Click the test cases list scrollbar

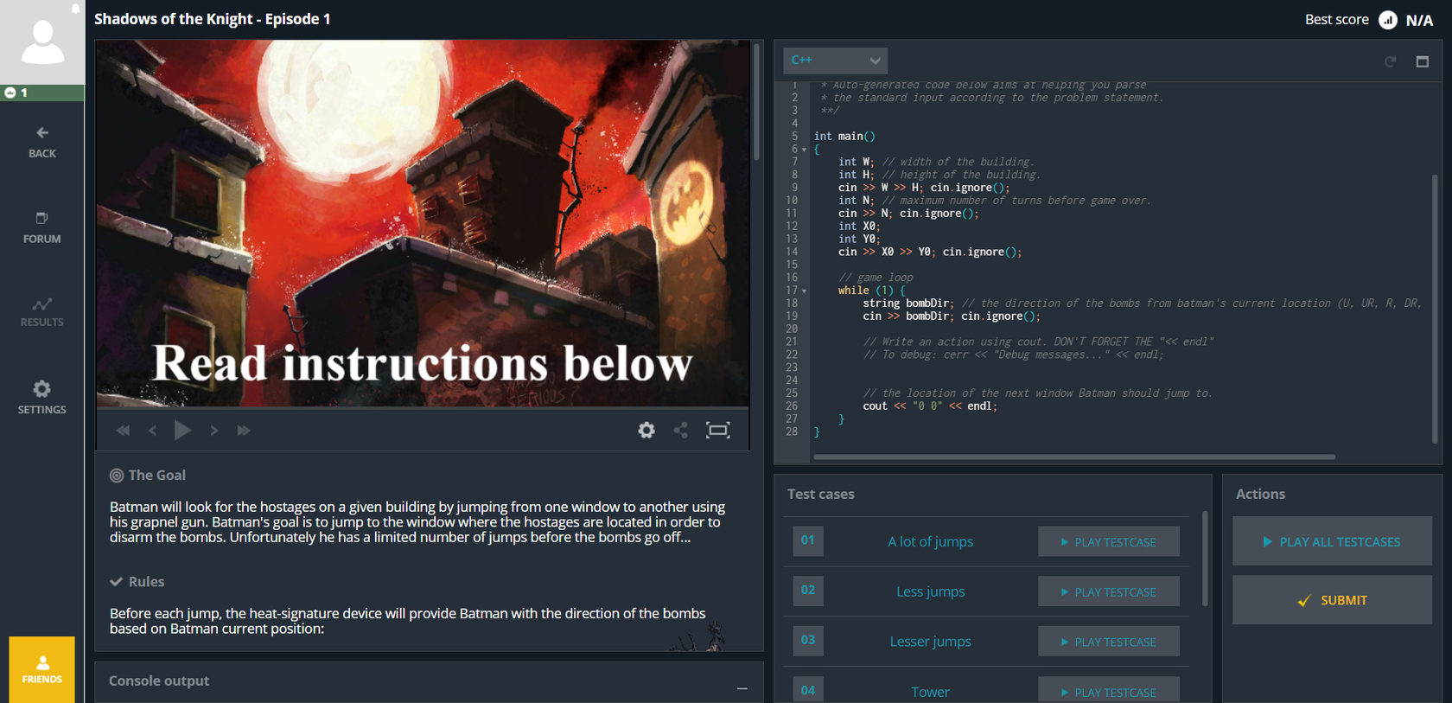click(x=1205, y=559)
